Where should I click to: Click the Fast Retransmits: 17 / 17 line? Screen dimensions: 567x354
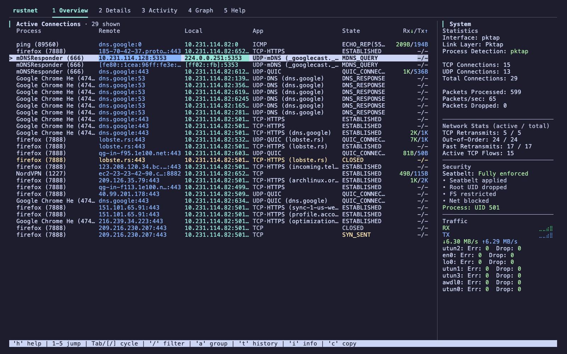[487, 147]
